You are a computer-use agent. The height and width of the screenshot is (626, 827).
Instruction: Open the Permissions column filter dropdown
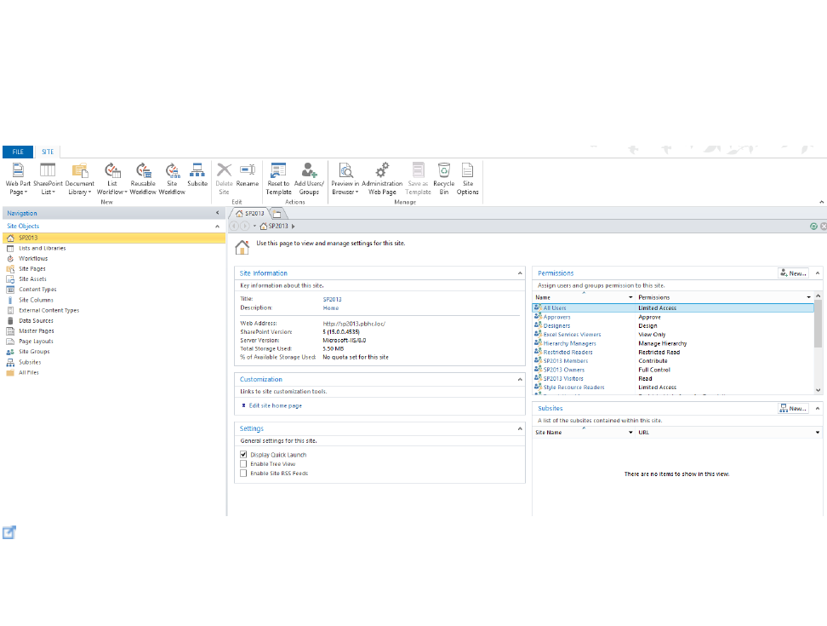(808, 297)
